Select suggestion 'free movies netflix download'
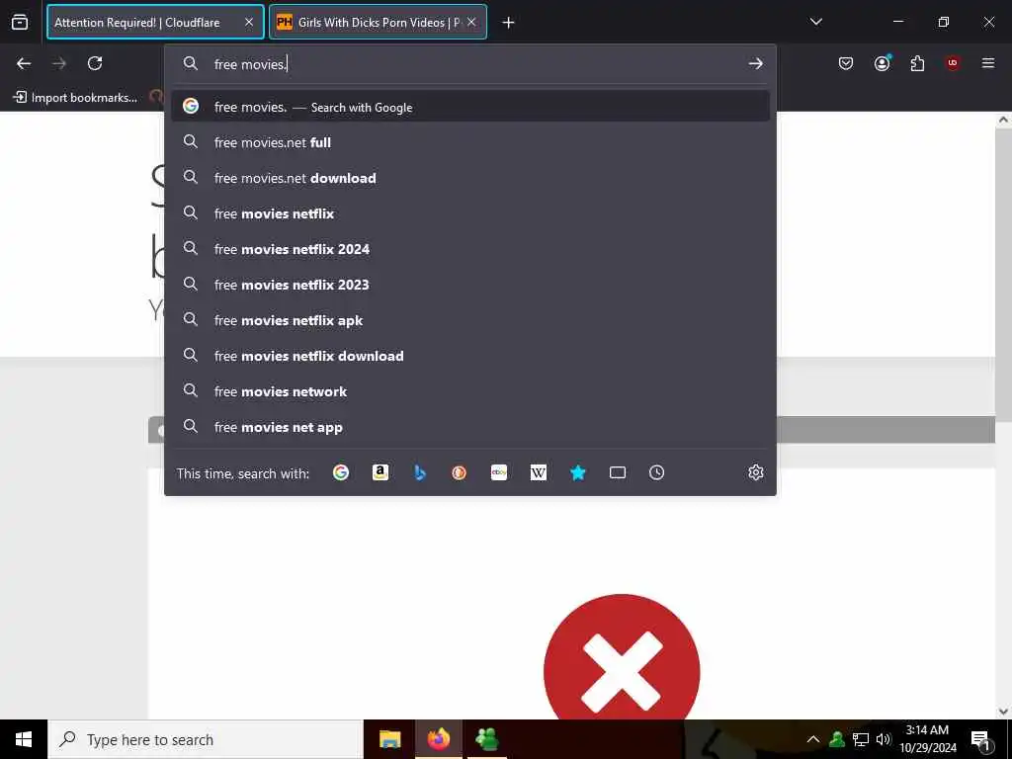The width and height of the screenshot is (1012, 759). click(x=469, y=356)
